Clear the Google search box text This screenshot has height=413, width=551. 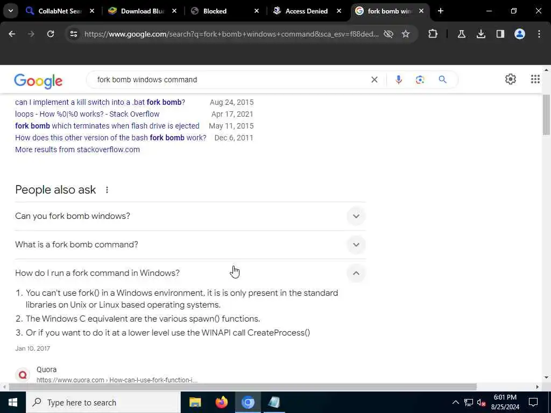pyautogui.click(x=375, y=80)
